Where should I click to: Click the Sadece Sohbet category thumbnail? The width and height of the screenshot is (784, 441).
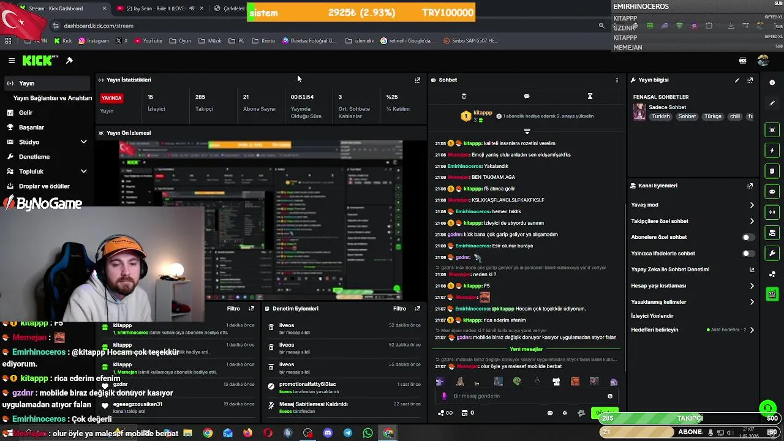coord(639,112)
